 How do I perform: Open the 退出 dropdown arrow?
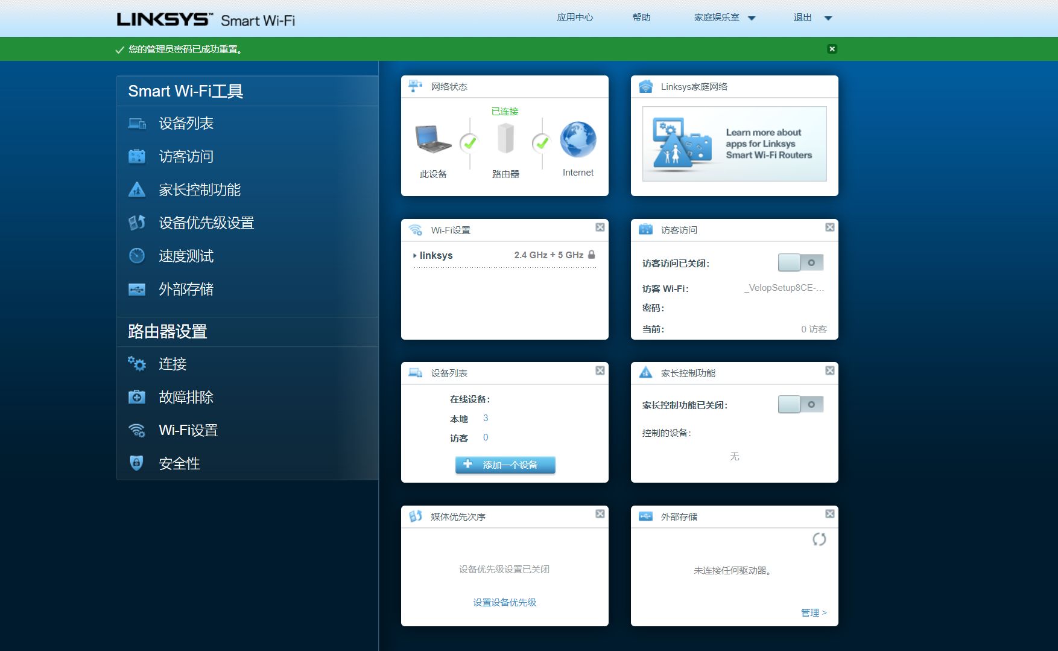click(x=828, y=18)
